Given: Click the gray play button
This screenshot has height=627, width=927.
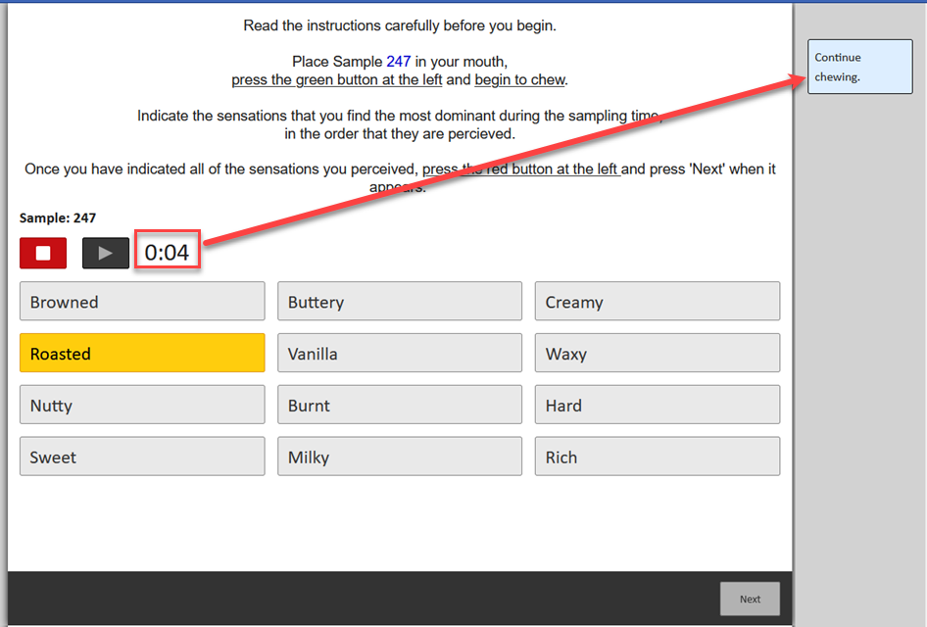Looking at the screenshot, I should click(105, 253).
